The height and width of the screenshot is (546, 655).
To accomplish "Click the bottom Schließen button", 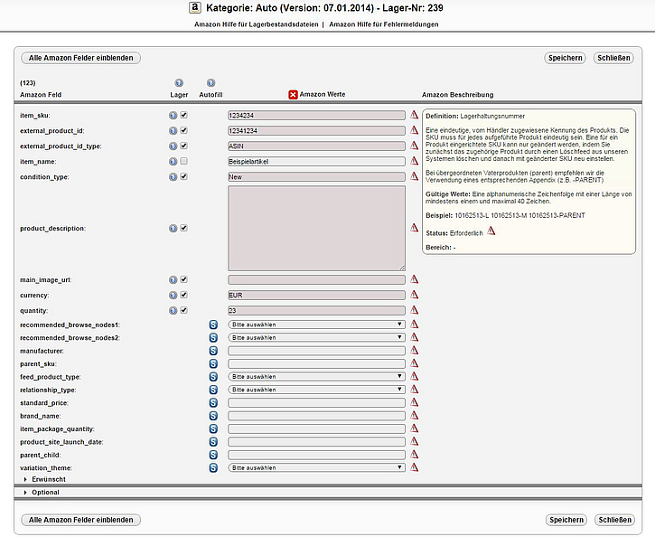I will tap(615, 520).
